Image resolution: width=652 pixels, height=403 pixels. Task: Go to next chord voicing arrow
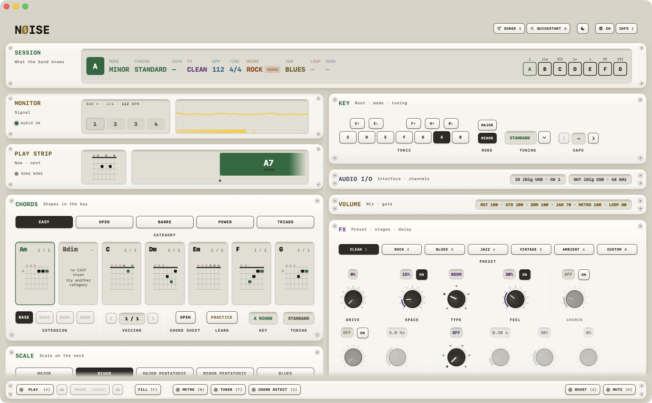tap(153, 318)
